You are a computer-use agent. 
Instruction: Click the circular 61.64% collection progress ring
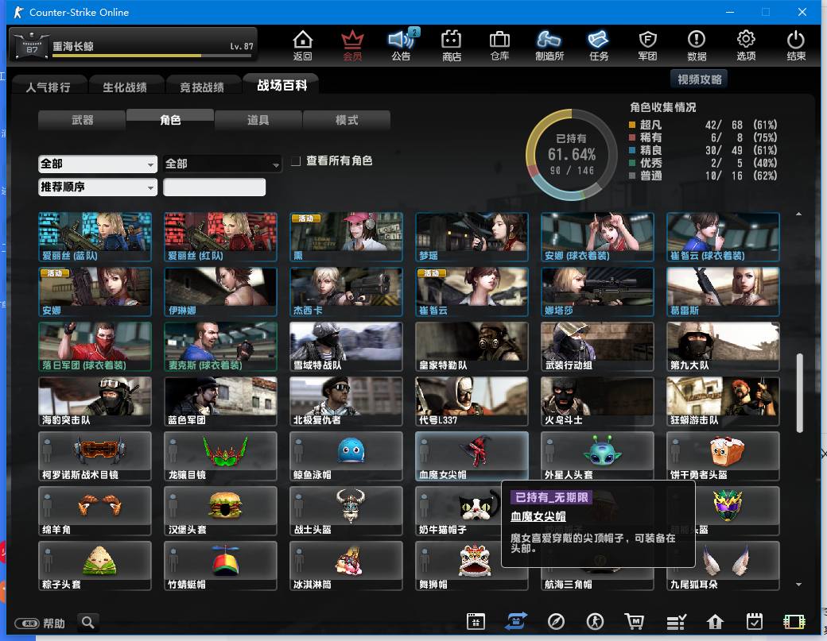[571, 155]
